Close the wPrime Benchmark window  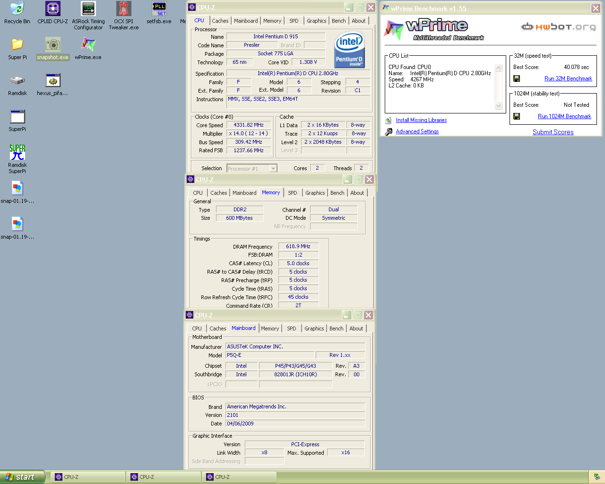[596, 8]
